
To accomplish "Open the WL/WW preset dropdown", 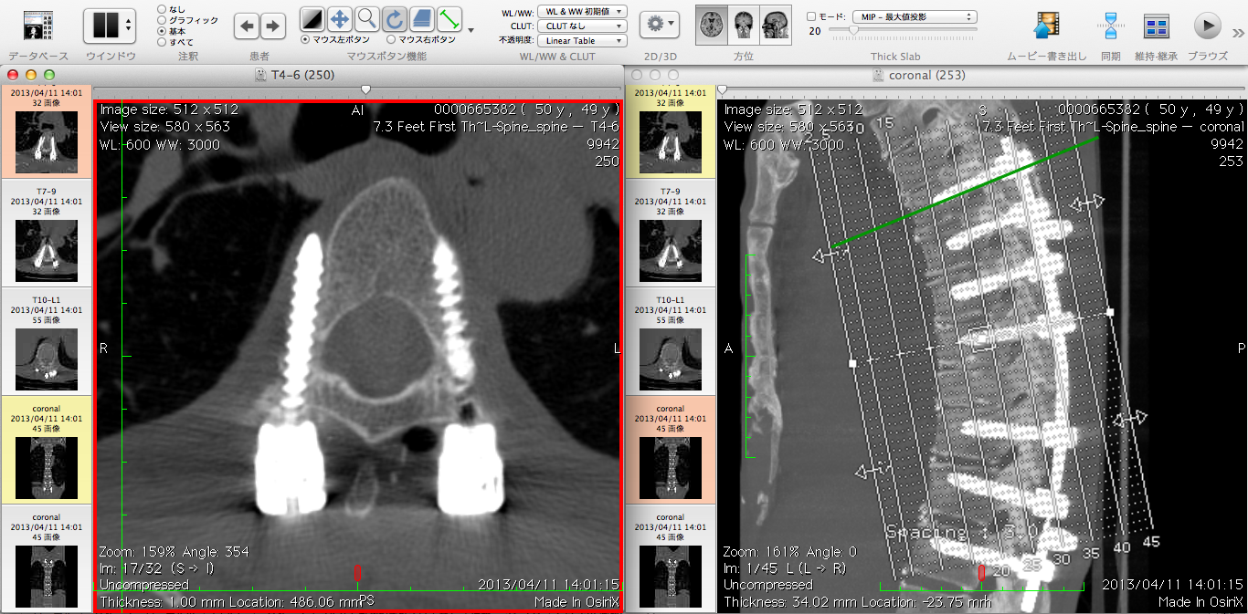I will tap(582, 11).
